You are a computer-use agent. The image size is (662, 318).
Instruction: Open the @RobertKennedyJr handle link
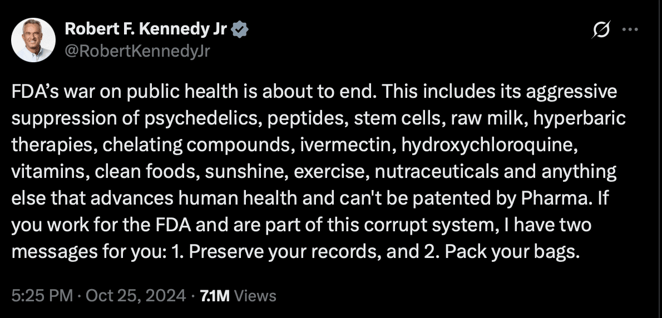coord(139,51)
